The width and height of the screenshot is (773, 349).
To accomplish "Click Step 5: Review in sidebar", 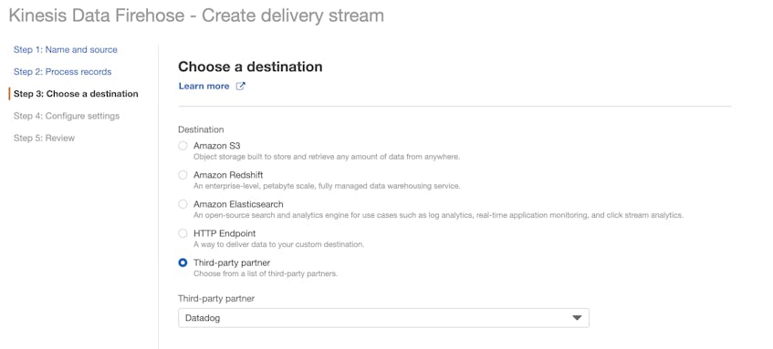I will point(45,139).
